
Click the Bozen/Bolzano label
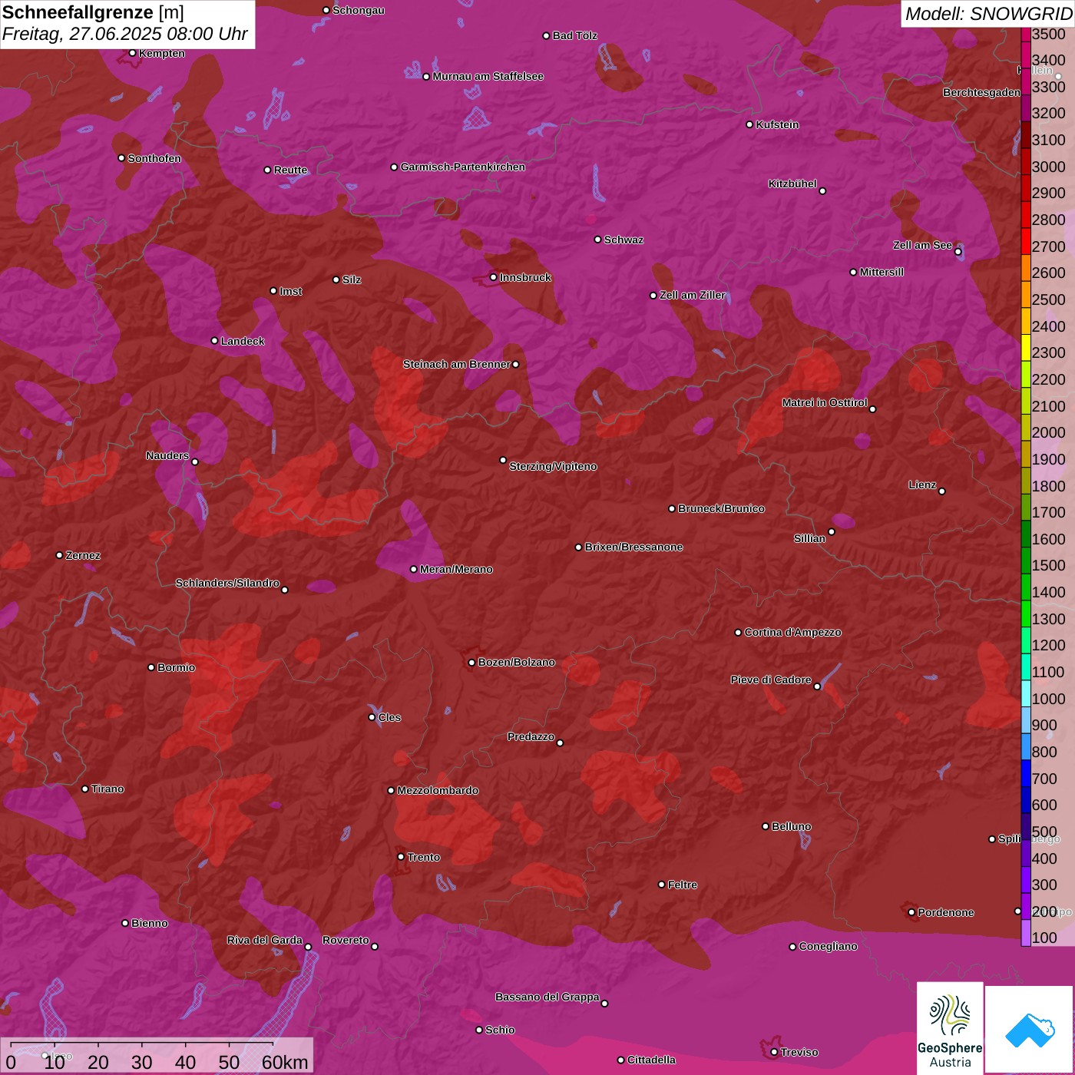coord(516,662)
